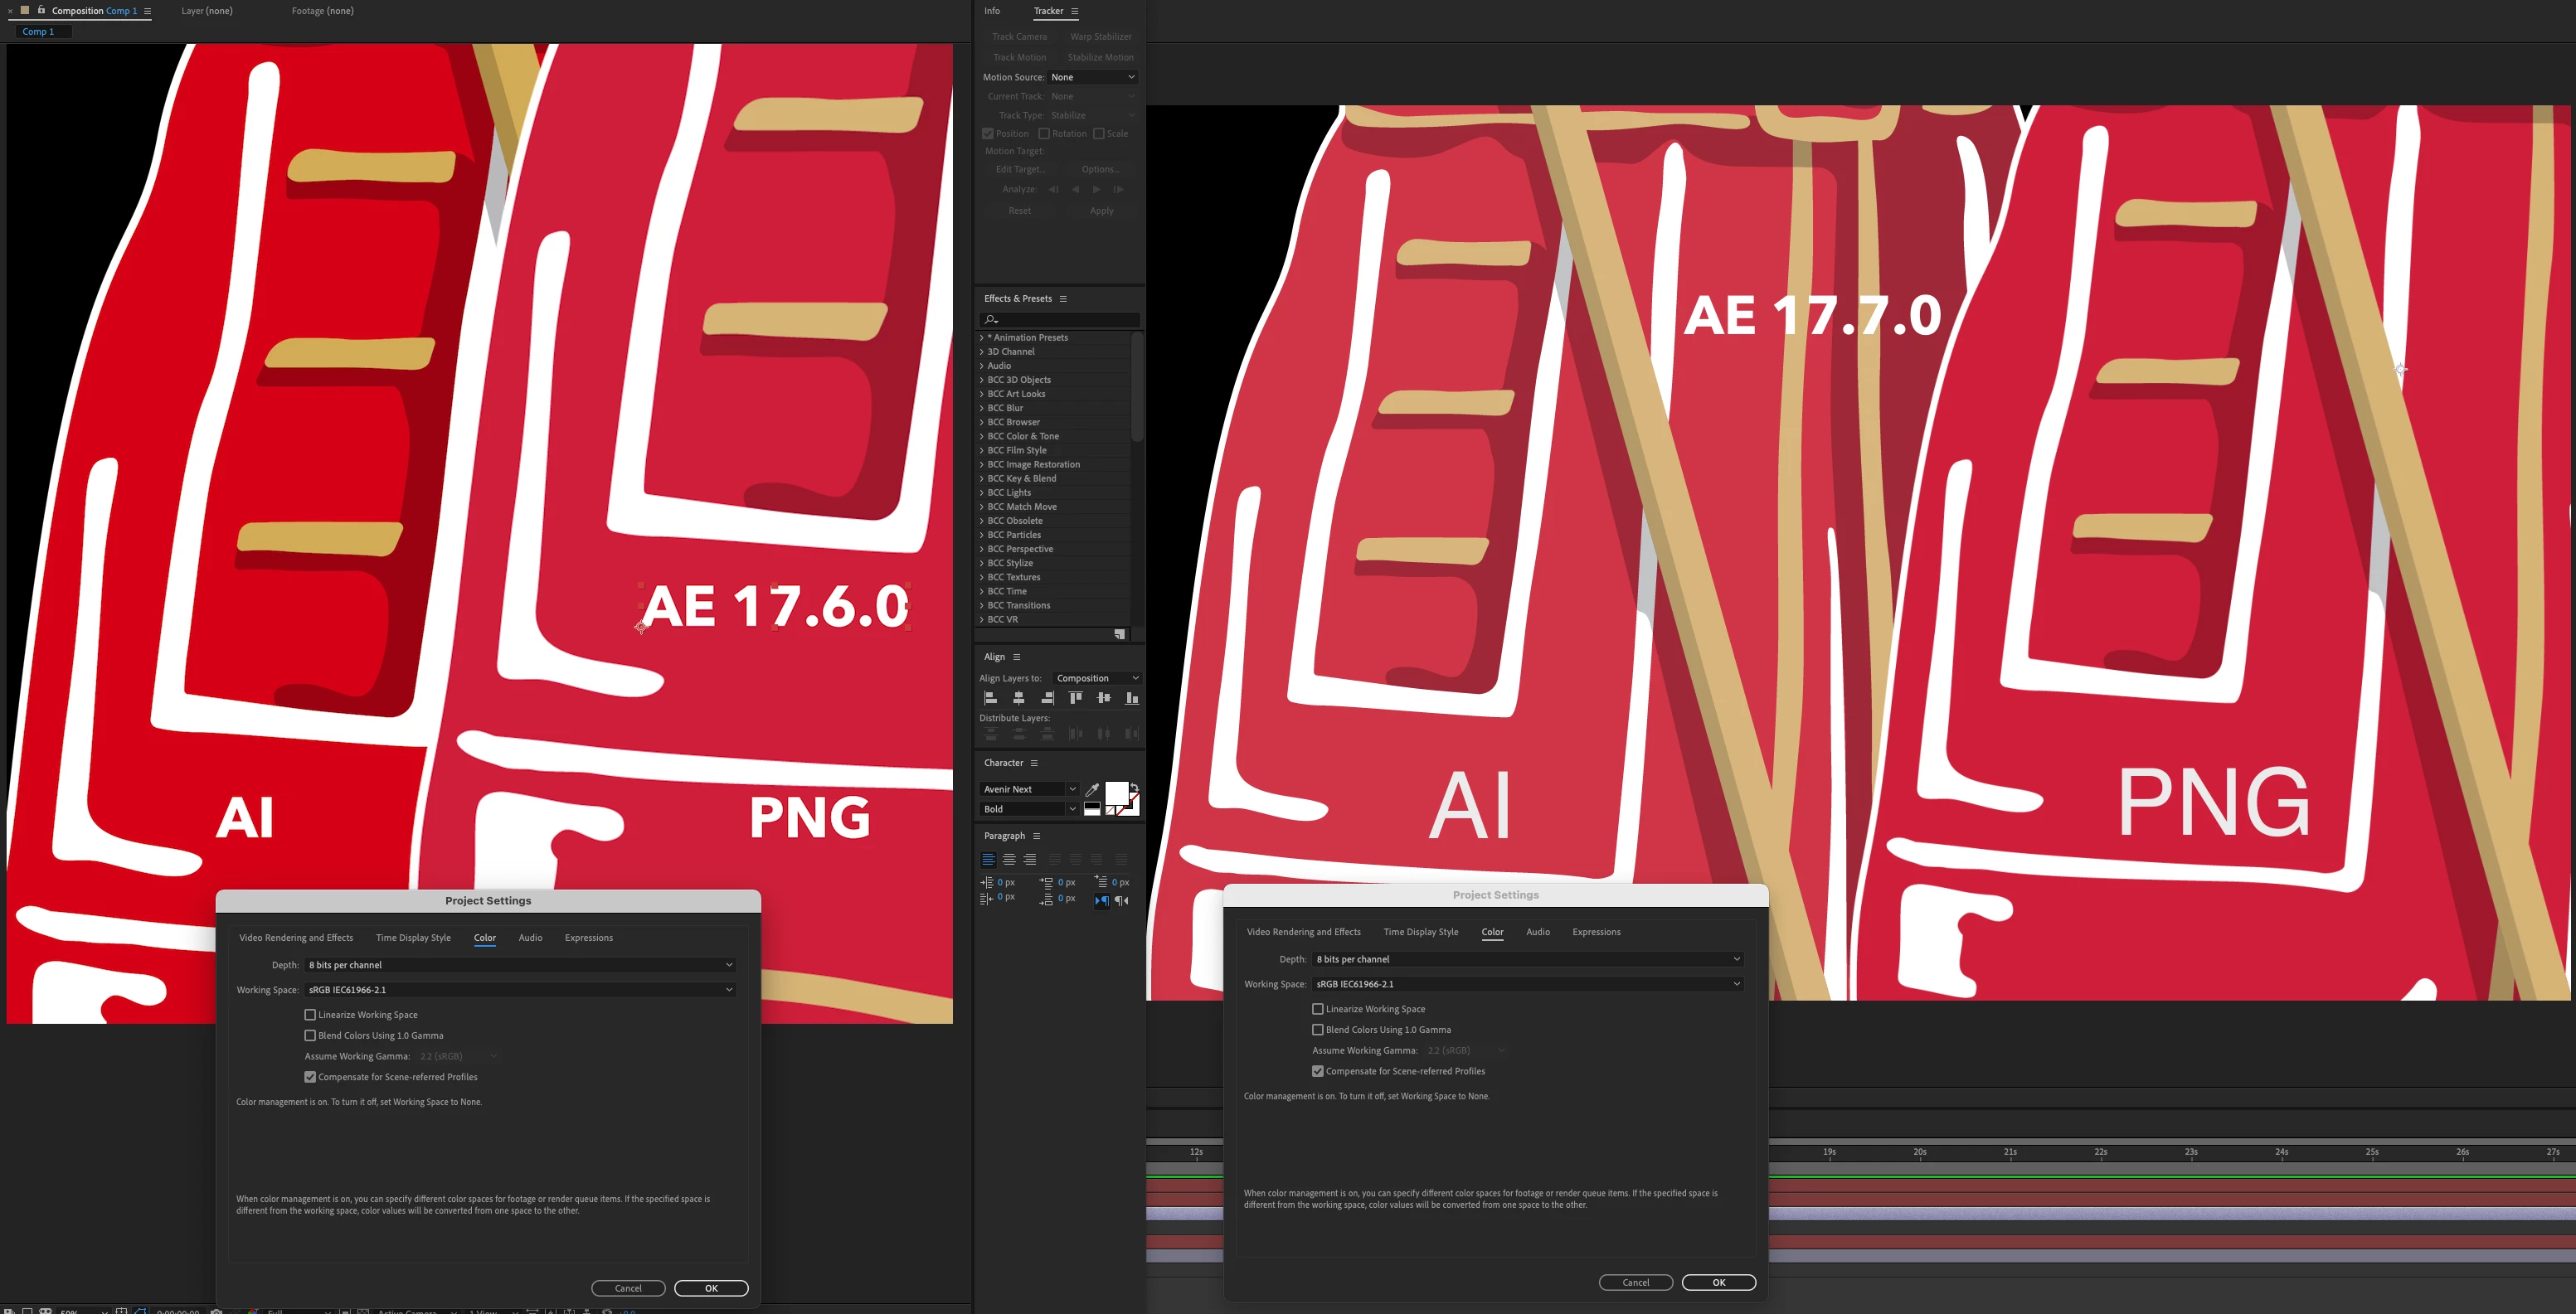The height and width of the screenshot is (1314, 2576).
Task: Expand the BCC Color & Tone category
Action: click(x=982, y=437)
